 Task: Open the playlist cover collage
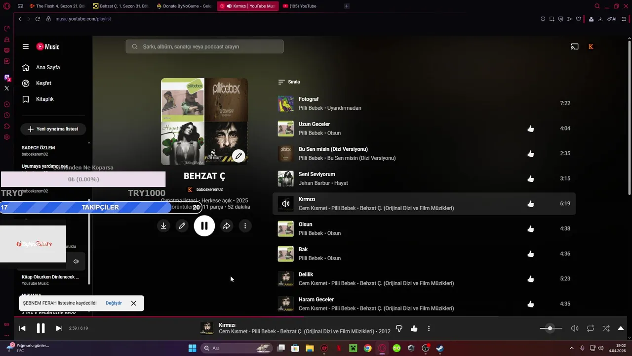(x=204, y=122)
